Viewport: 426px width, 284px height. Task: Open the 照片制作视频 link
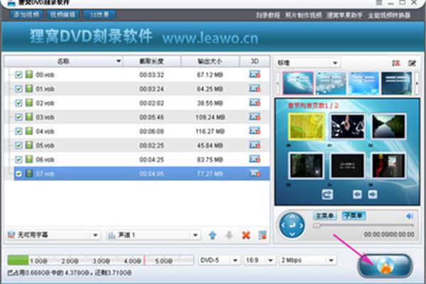click(303, 15)
